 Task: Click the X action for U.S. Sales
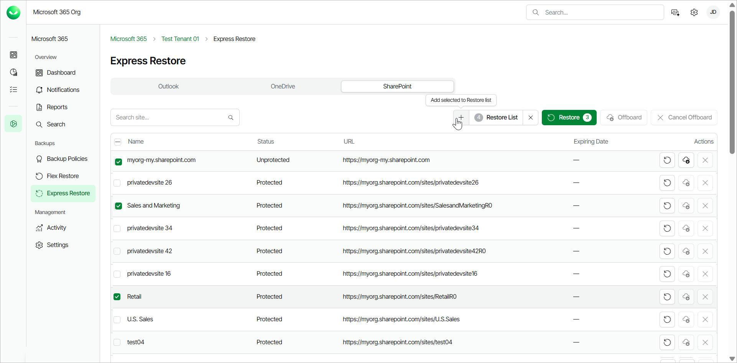point(705,319)
